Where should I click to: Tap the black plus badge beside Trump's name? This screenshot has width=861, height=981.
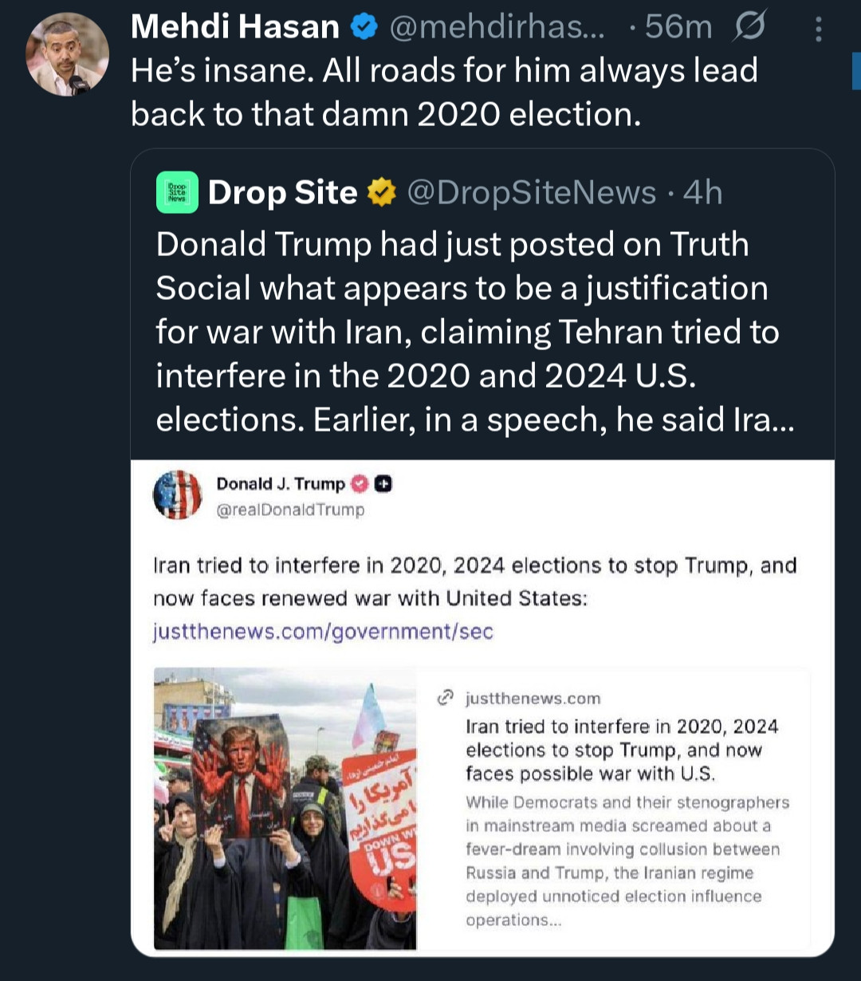[x=383, y=484]
